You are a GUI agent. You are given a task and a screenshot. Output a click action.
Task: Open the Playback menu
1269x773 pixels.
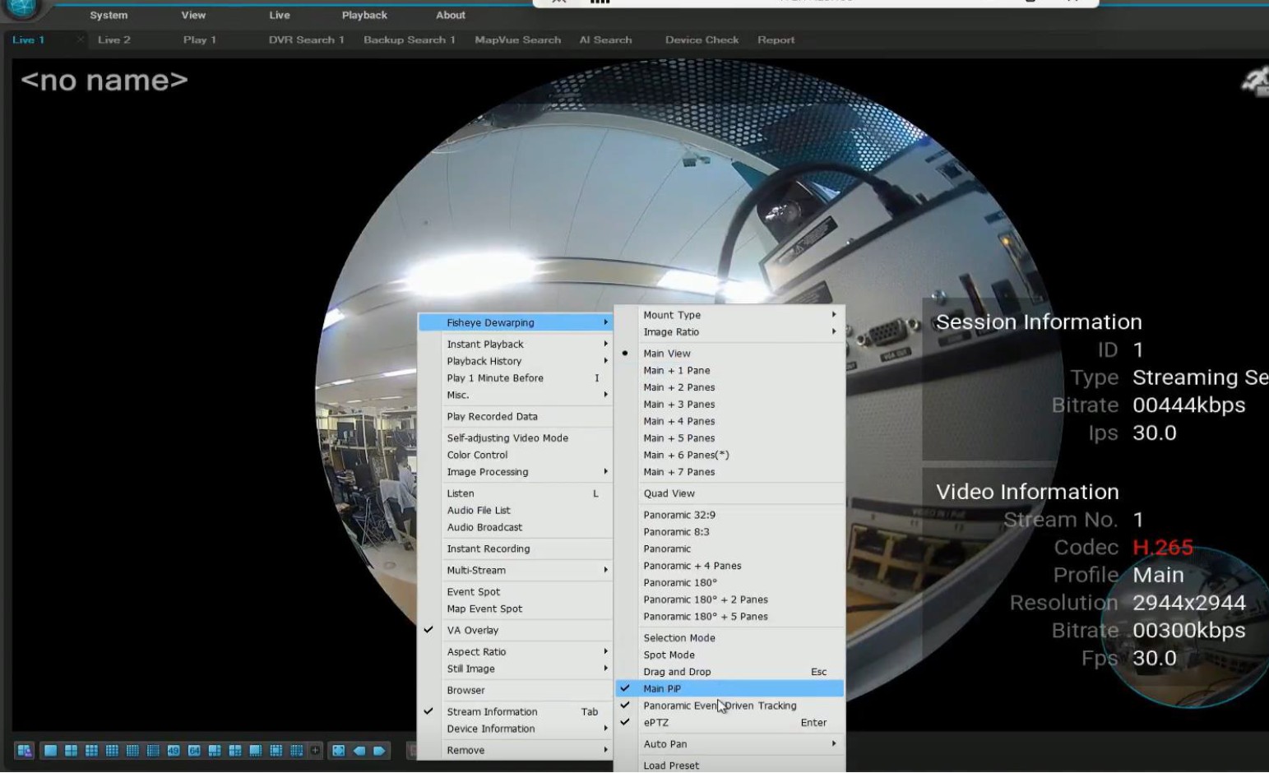pos(364,15)
